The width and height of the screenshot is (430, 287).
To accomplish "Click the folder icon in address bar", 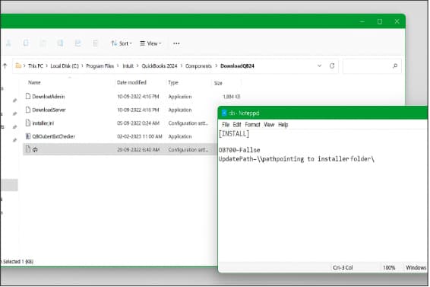I will pyautogui.click(x=18, y=65).
